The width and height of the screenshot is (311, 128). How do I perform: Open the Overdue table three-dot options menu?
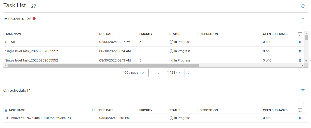tap(304, 27)
